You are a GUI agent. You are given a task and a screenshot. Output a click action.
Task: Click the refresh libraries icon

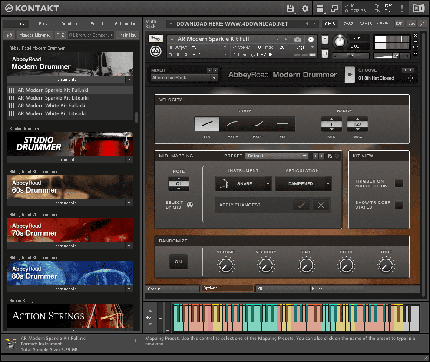(x=9, y=35)
